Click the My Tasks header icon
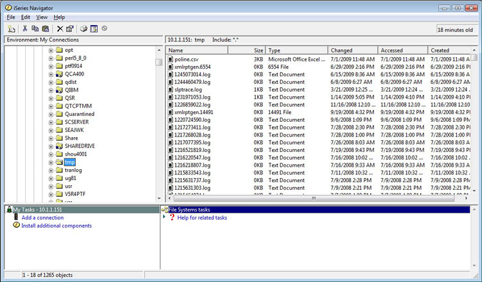This screenshot has width=482, height=282. [x=9, y=210]
